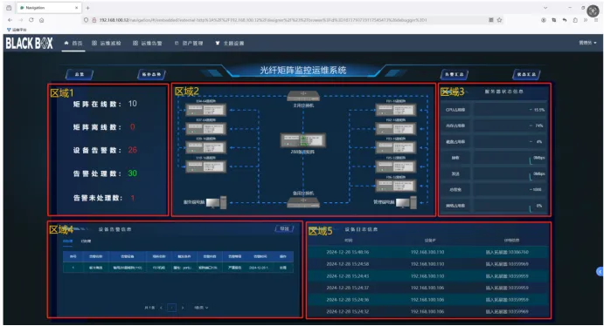604x326 pixels.
Task: Switch to the 已处理 alarms tab
Action: pos(86,241)
